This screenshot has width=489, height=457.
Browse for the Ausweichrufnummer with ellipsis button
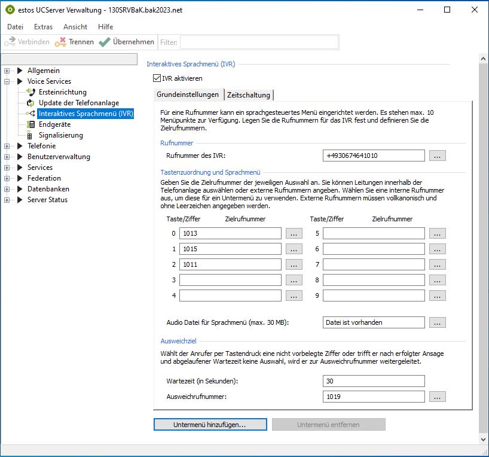[x=438, y=397]
